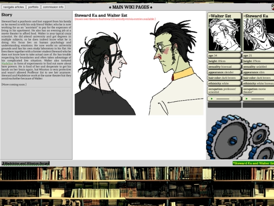Click Walter's ethnicity: white field
The width and height of the screenshot is (274, 206).
[224, 83]
